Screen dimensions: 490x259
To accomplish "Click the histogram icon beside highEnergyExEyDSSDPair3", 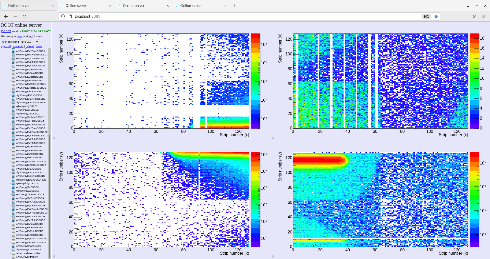I will pos(13,180).
